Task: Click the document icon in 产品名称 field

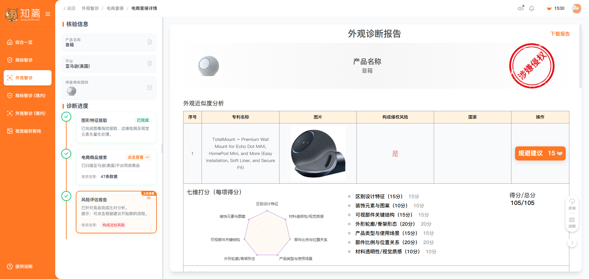Action: (150, 42)
